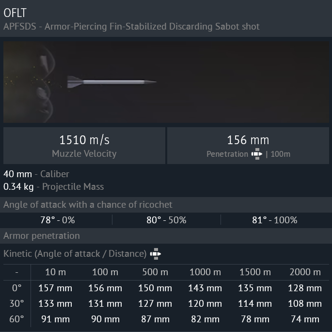Click the 40 mm Caliber line
The height and width of the screenshot is (332, 332).
click(x=36, y=174)
